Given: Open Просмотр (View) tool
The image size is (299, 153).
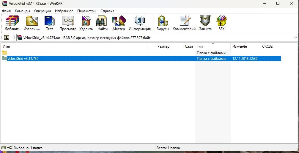Looking at the screenshot, I should pos(68,23).
